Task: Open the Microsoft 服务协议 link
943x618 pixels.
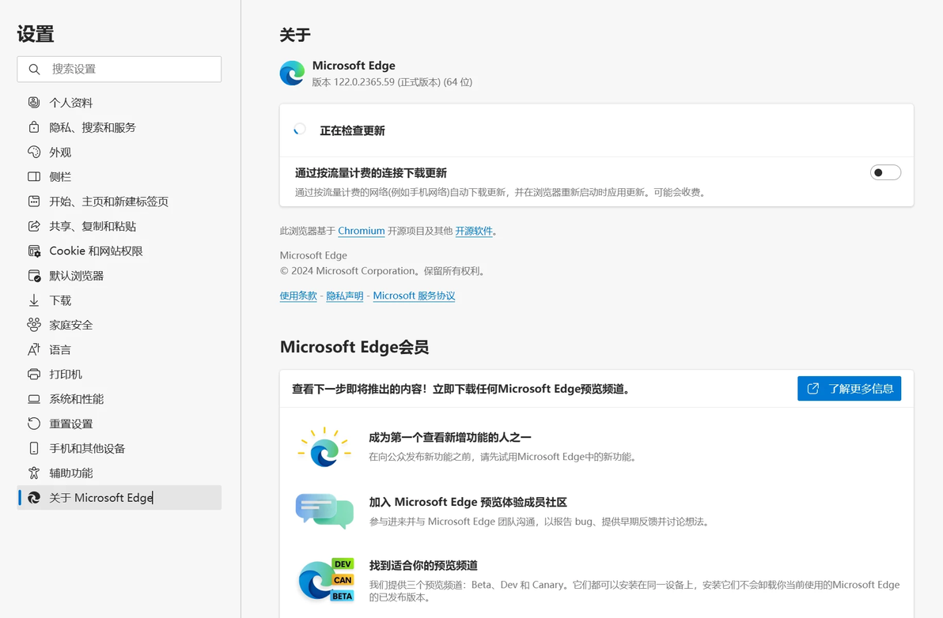Action: (x=414, y=296)
